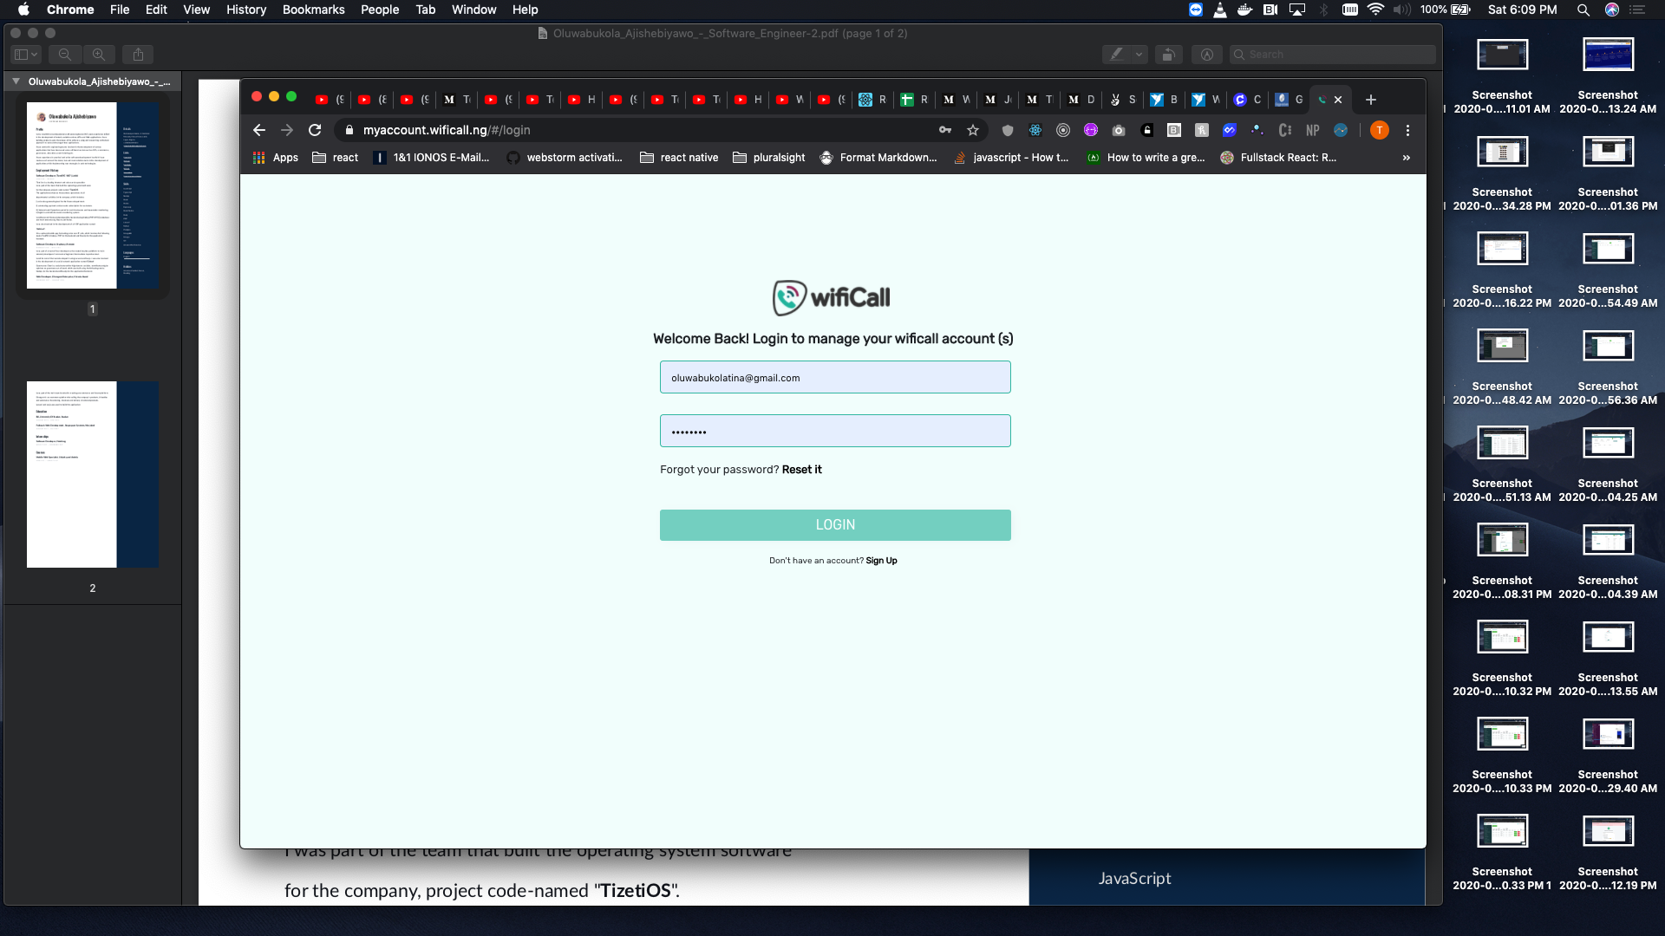Click the Sign Up link
Image resolution: width=1665 pixels, height=936 pixels.
coord(881,561)
